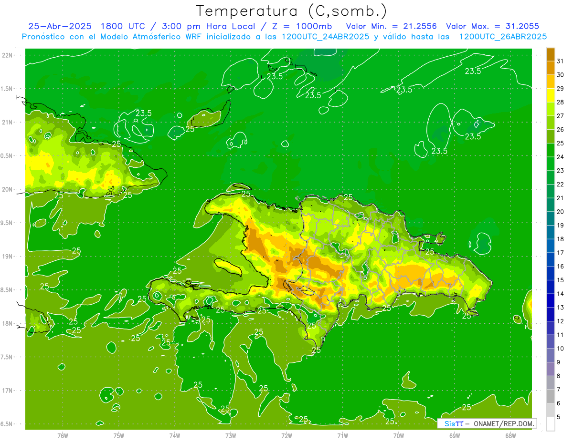Screen dimensions: 573x442
Task: Click the 1800 UTC time text
Action: tap(123, 26)
